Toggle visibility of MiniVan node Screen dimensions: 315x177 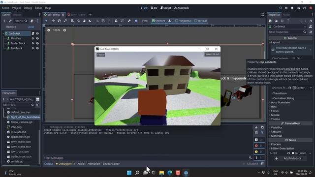(37, 38)
